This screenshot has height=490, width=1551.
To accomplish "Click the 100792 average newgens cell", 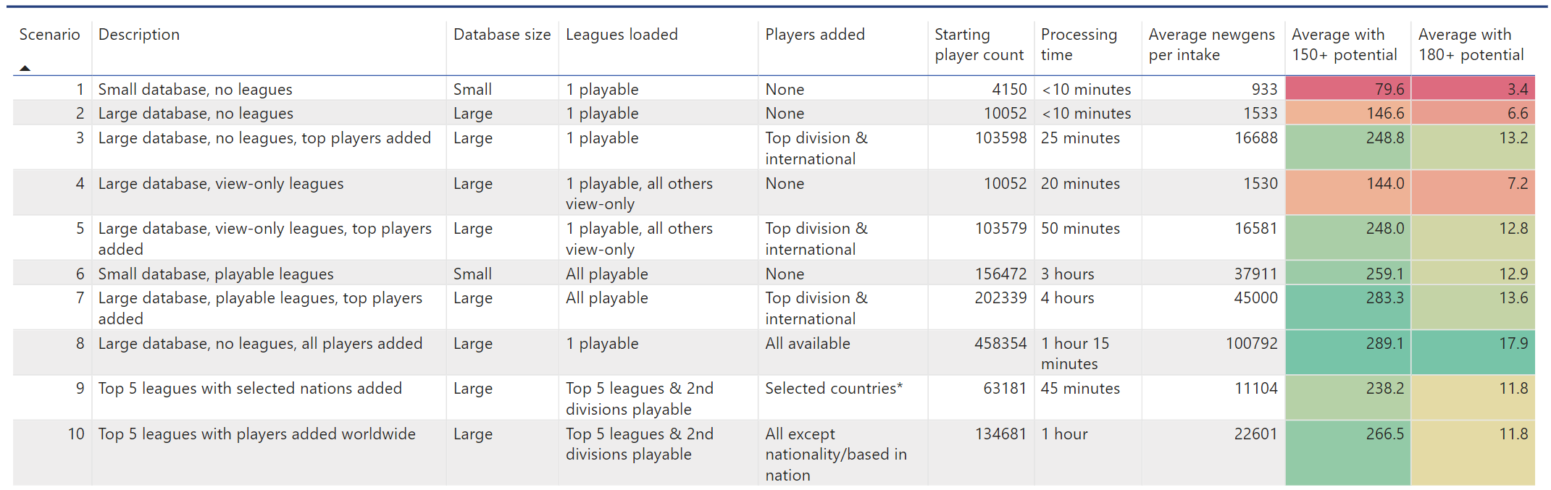I will coord(1251,344).
